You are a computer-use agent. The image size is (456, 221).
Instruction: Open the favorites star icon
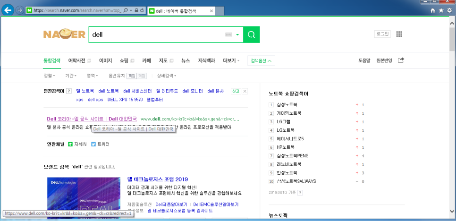coord(441,10)
